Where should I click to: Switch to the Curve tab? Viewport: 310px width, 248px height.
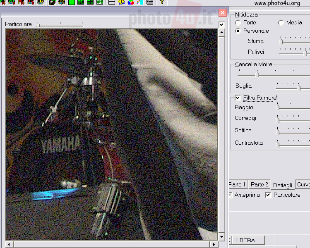pyautogui.click(x=303, y=184)
